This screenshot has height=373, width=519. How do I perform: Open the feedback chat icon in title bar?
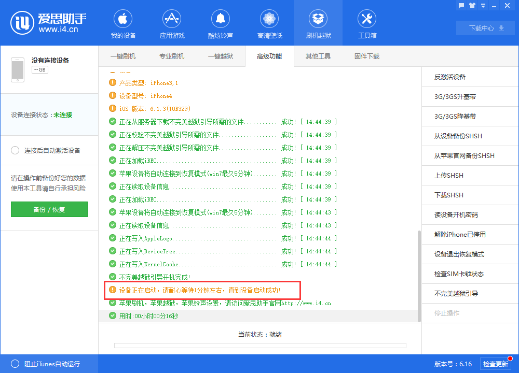click(461, 5)
